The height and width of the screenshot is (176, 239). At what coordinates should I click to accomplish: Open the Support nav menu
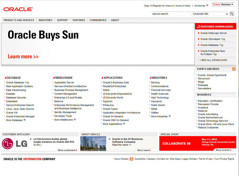[x=62, y=20]
